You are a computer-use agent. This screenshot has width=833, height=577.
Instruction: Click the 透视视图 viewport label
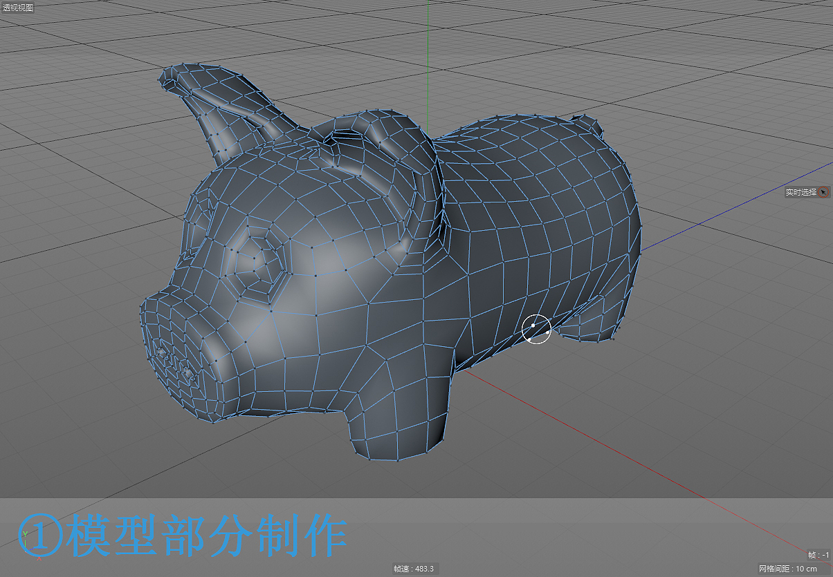pos(18,8)
